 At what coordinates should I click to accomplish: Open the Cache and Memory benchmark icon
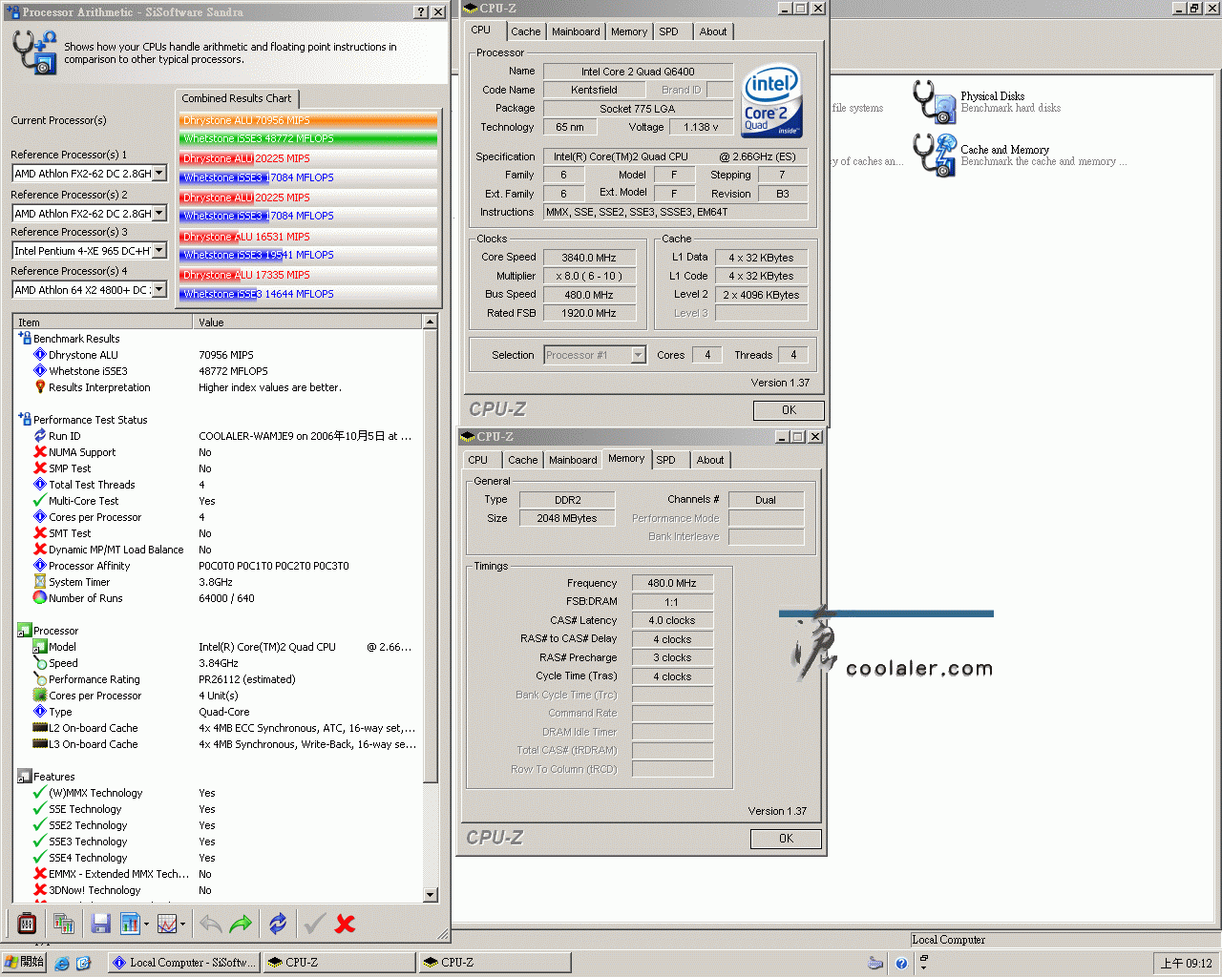pos(934,156)
